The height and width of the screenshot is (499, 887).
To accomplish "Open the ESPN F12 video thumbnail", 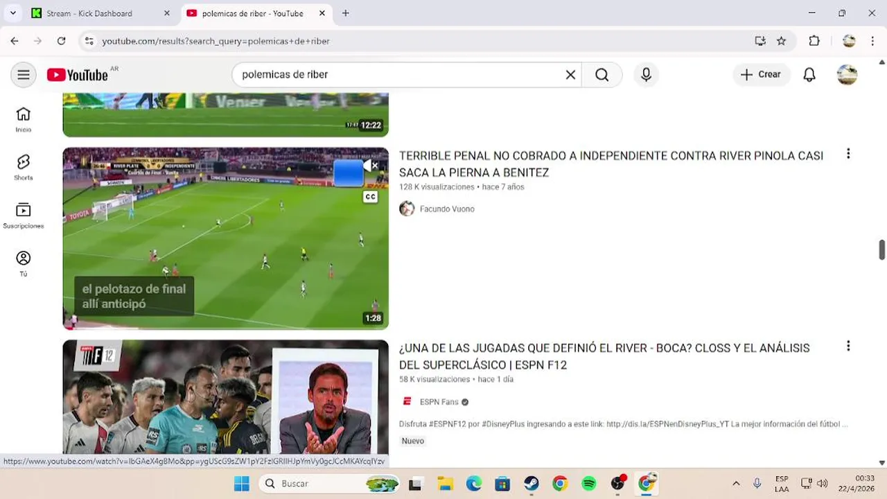I will click(226, 396).
